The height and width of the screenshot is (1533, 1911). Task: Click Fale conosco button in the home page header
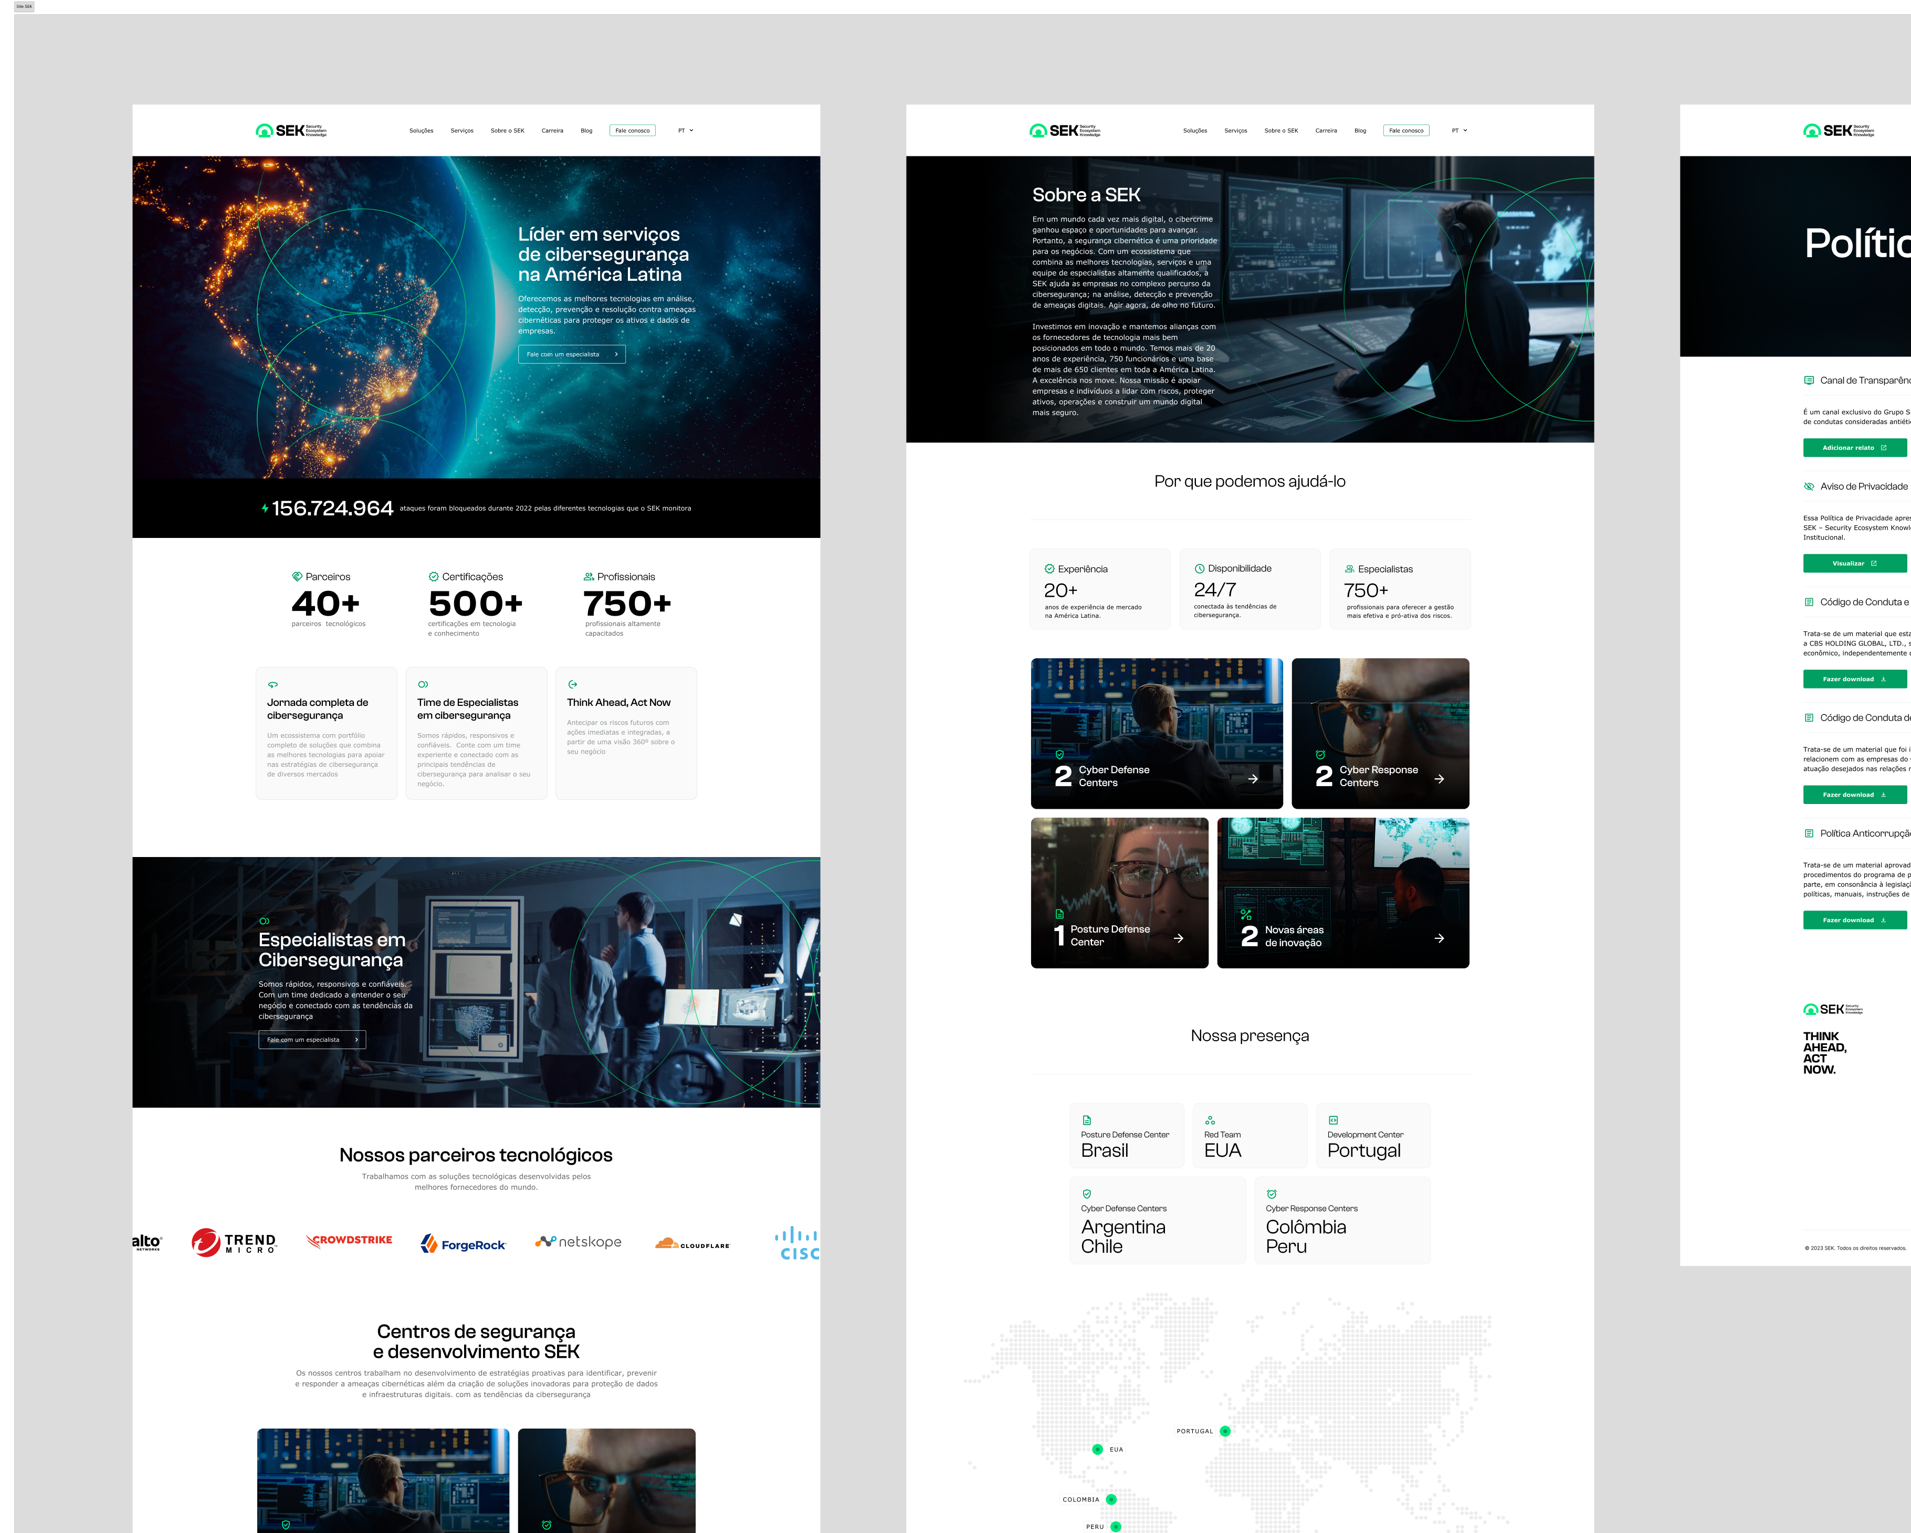[x=632, y=130]
